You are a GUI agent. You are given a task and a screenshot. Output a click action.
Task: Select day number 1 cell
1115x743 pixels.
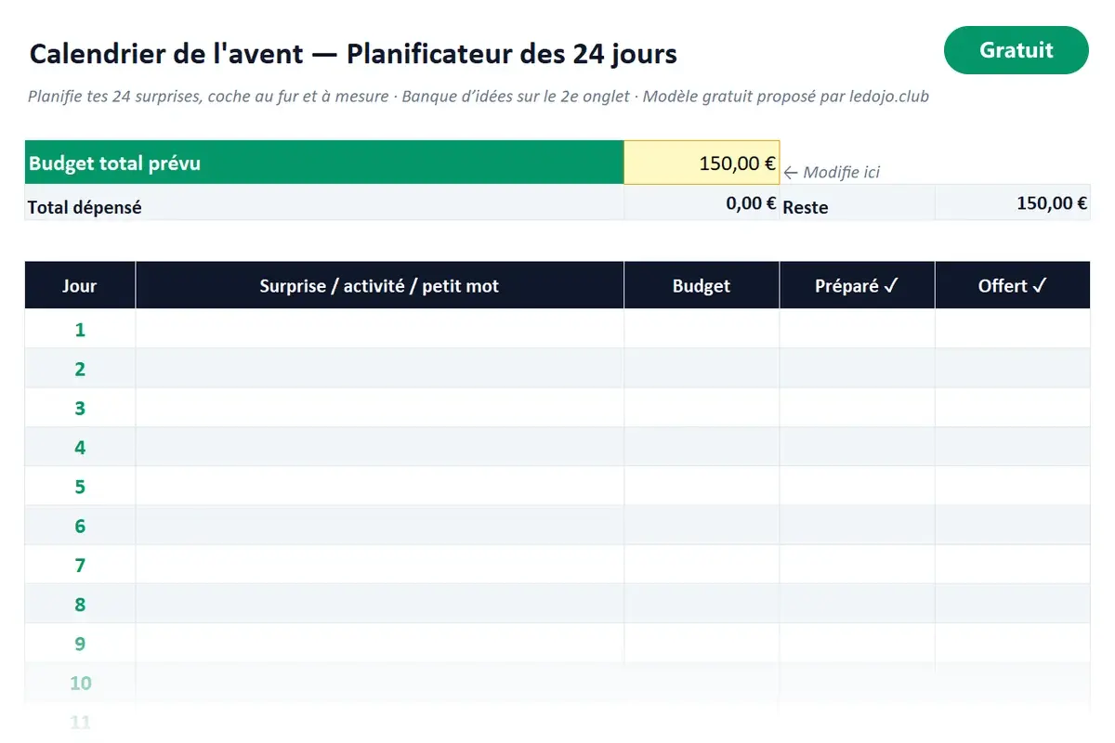[x=80, y=329]
